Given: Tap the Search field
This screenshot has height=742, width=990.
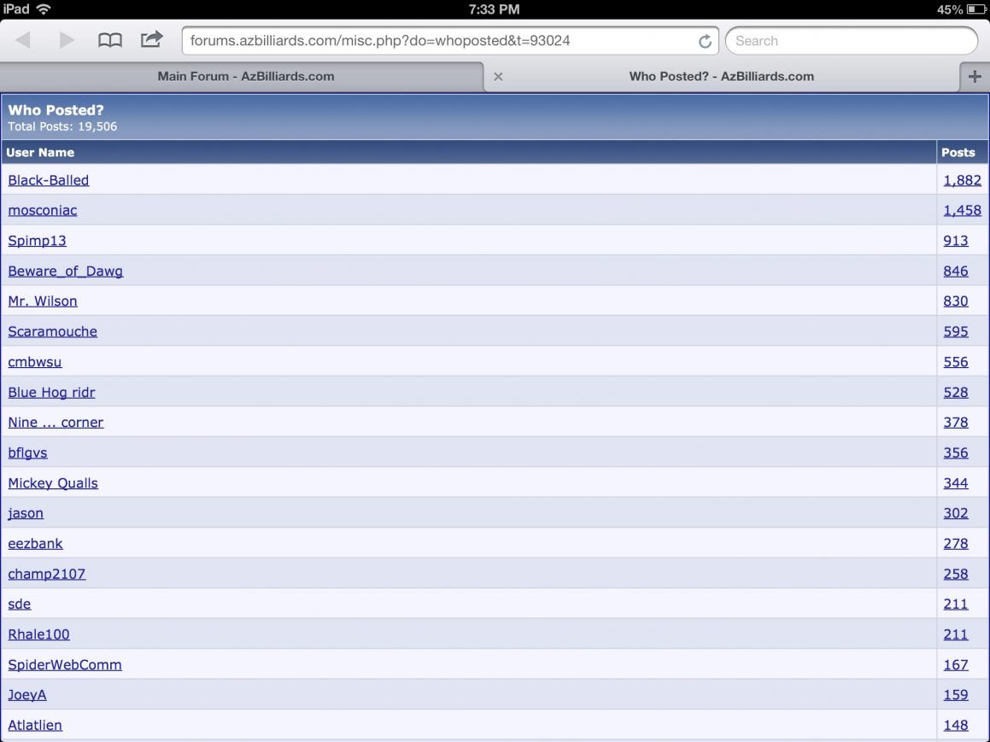Looking at the screenshot, I should tap(851, 41).
